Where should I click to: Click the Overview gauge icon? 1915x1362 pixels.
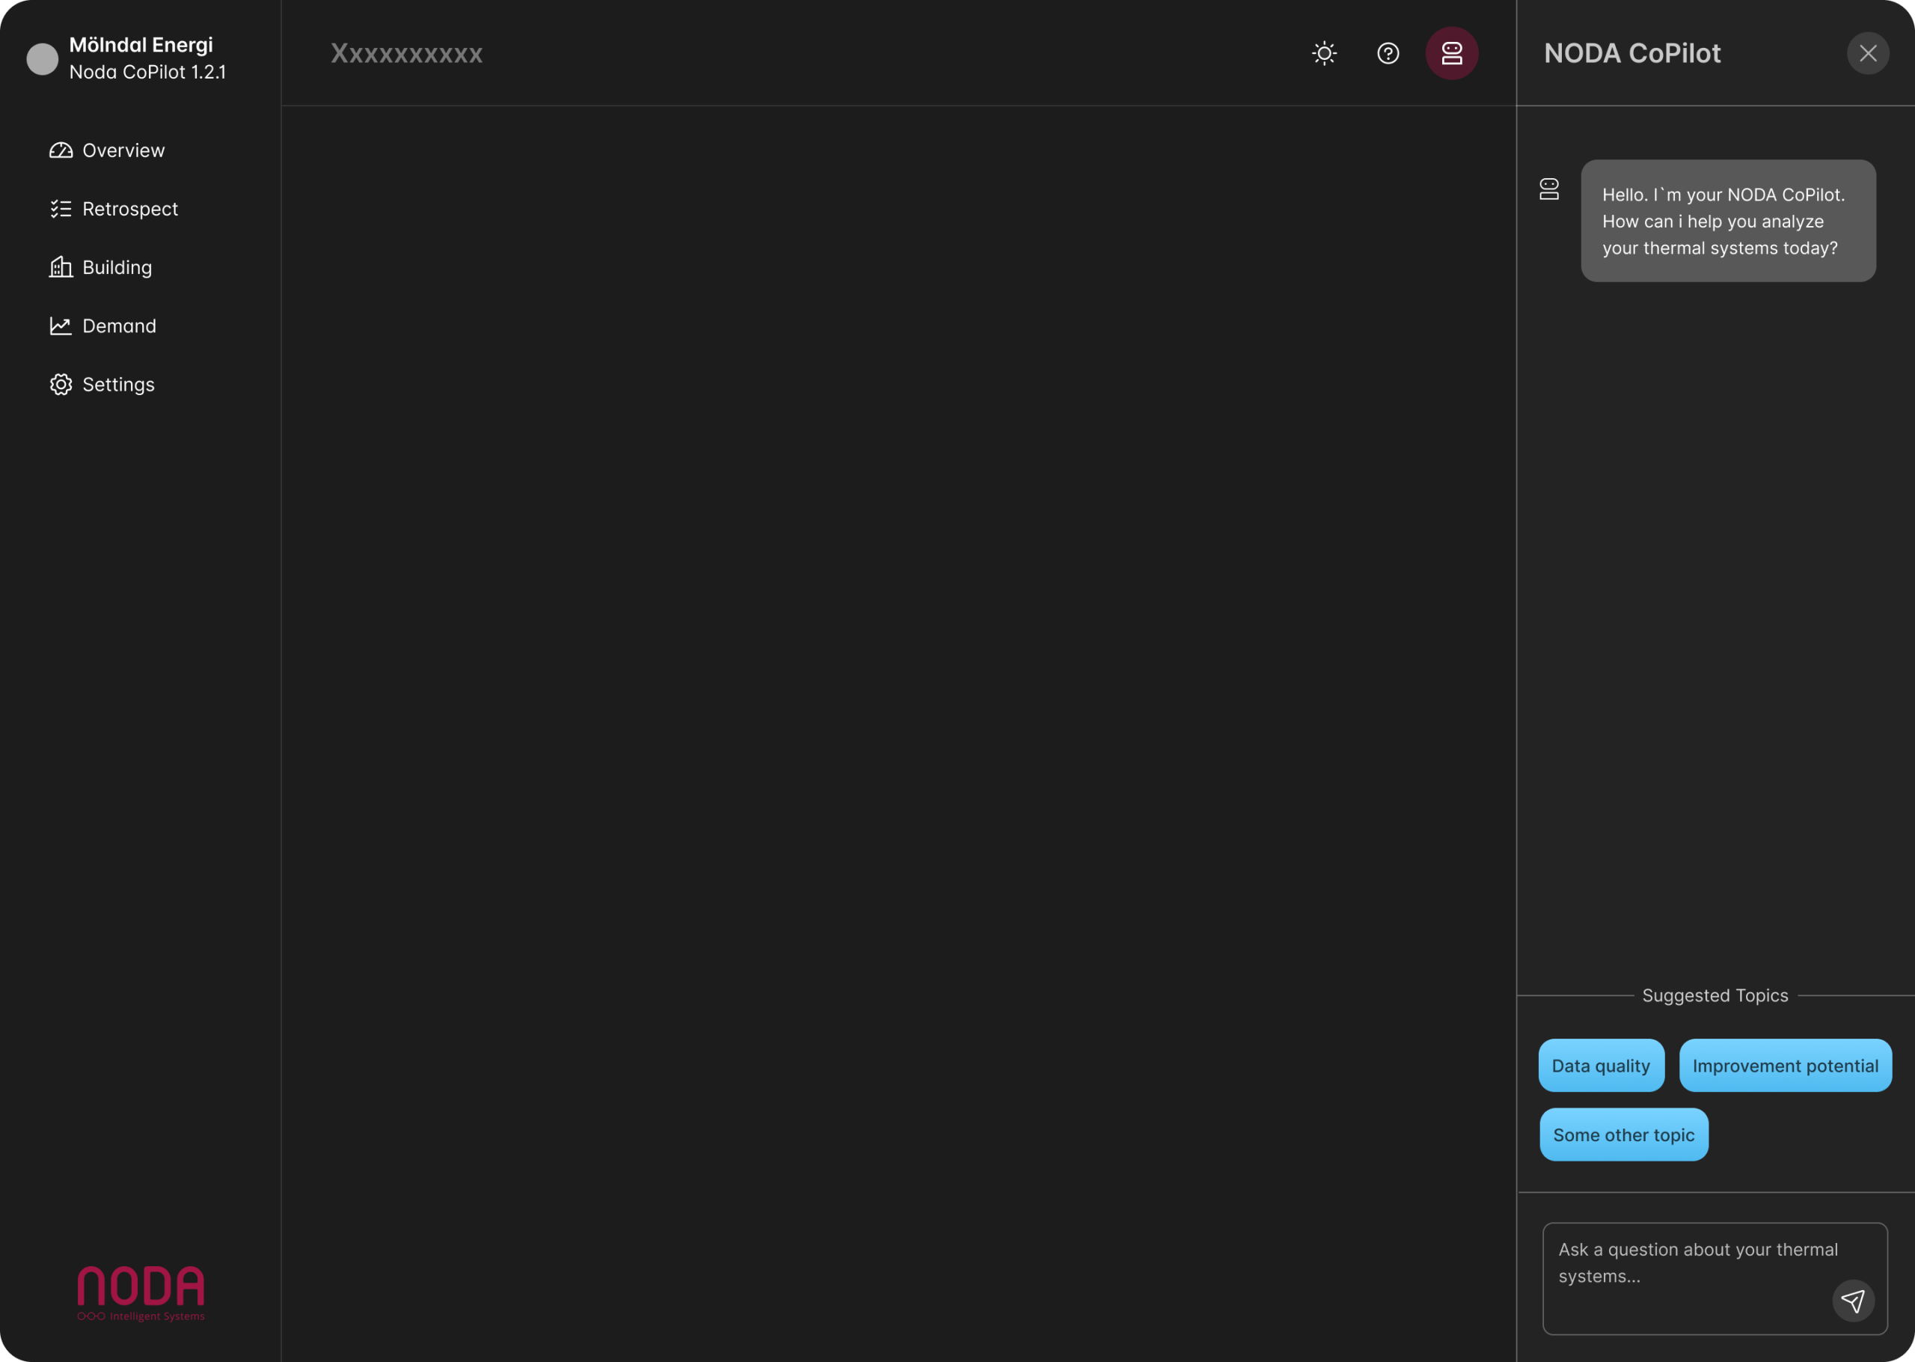click(61, 150)
